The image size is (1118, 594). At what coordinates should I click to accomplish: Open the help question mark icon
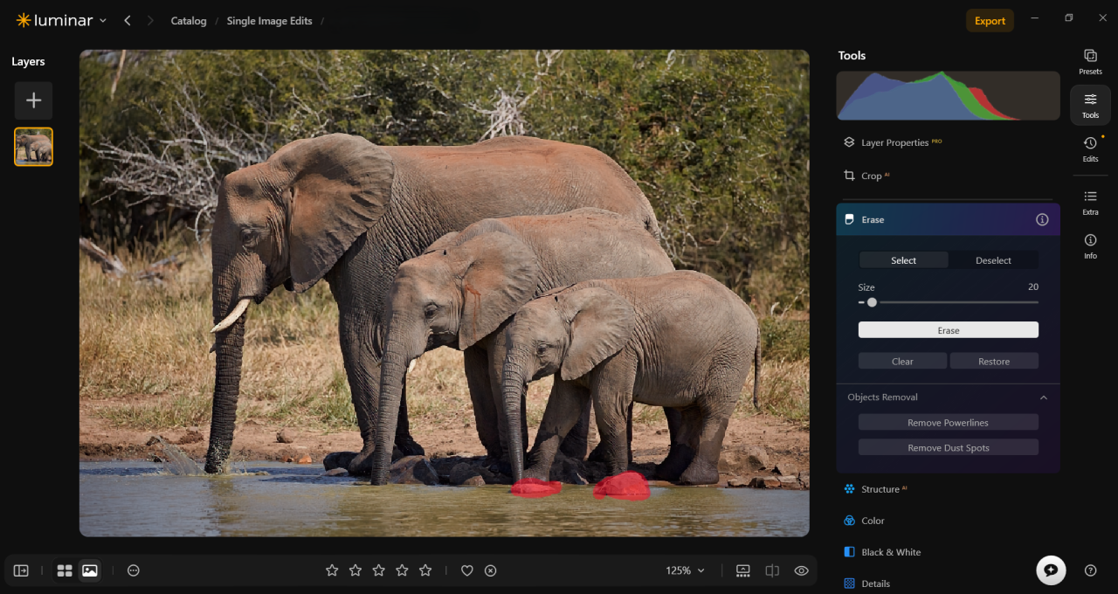point(1090,570)
